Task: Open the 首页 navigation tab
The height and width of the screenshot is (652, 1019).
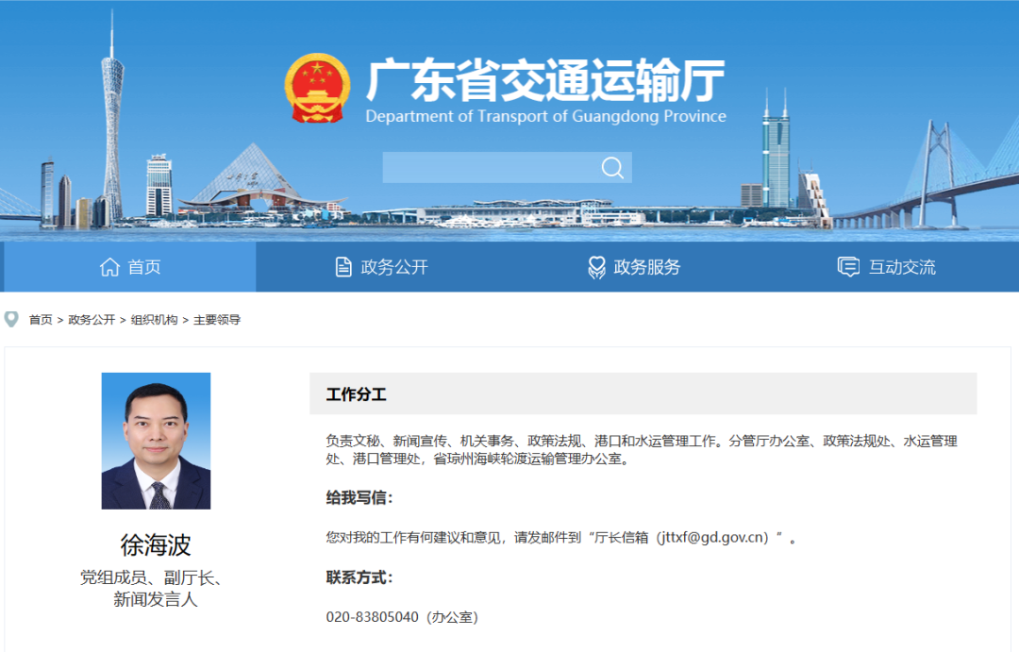Action: 130,266
